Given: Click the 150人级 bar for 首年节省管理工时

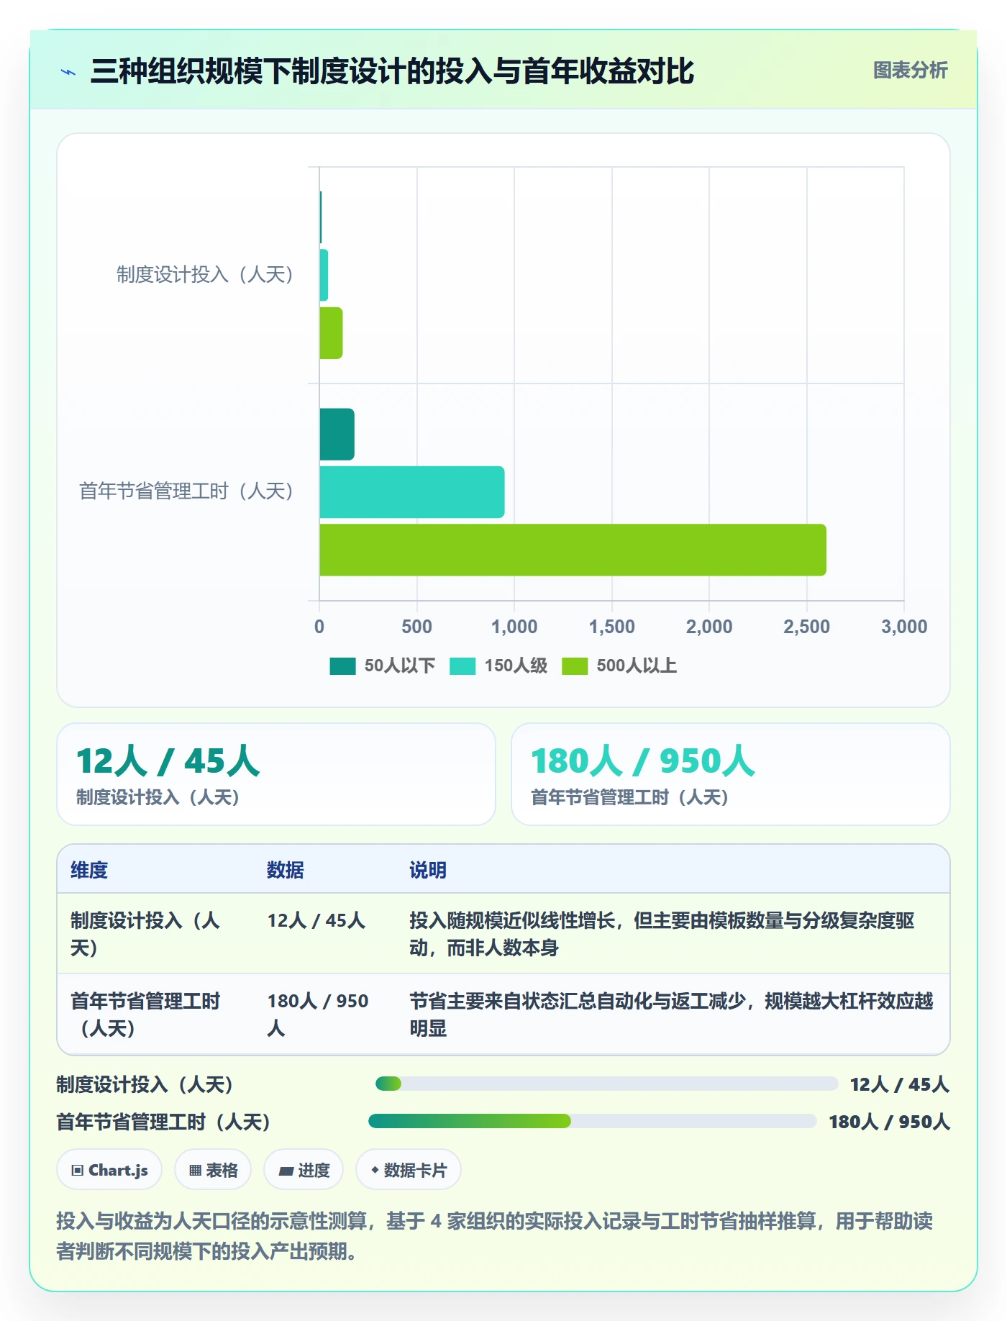Looking at the screenshot, I should (x=412, y=492).
